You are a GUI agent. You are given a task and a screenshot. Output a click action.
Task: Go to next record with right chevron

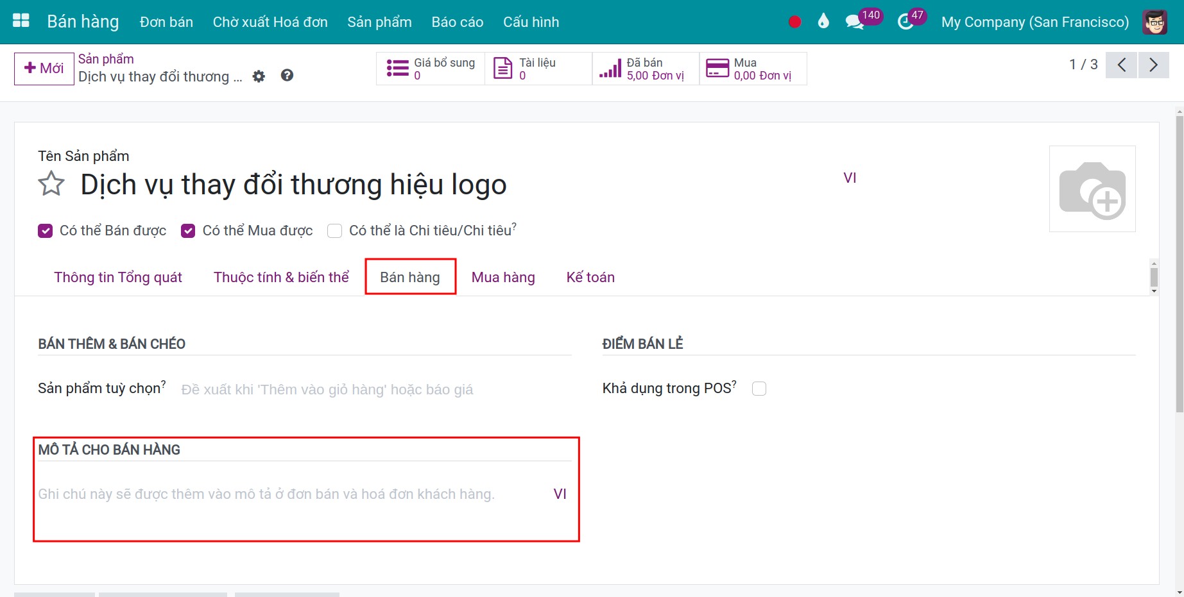click(1153, 65)
